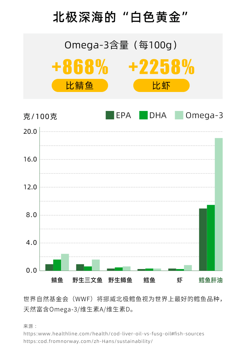246x361 pixels.
Task: Click the Omega-3 light green legend swatch
Action: 179,115
